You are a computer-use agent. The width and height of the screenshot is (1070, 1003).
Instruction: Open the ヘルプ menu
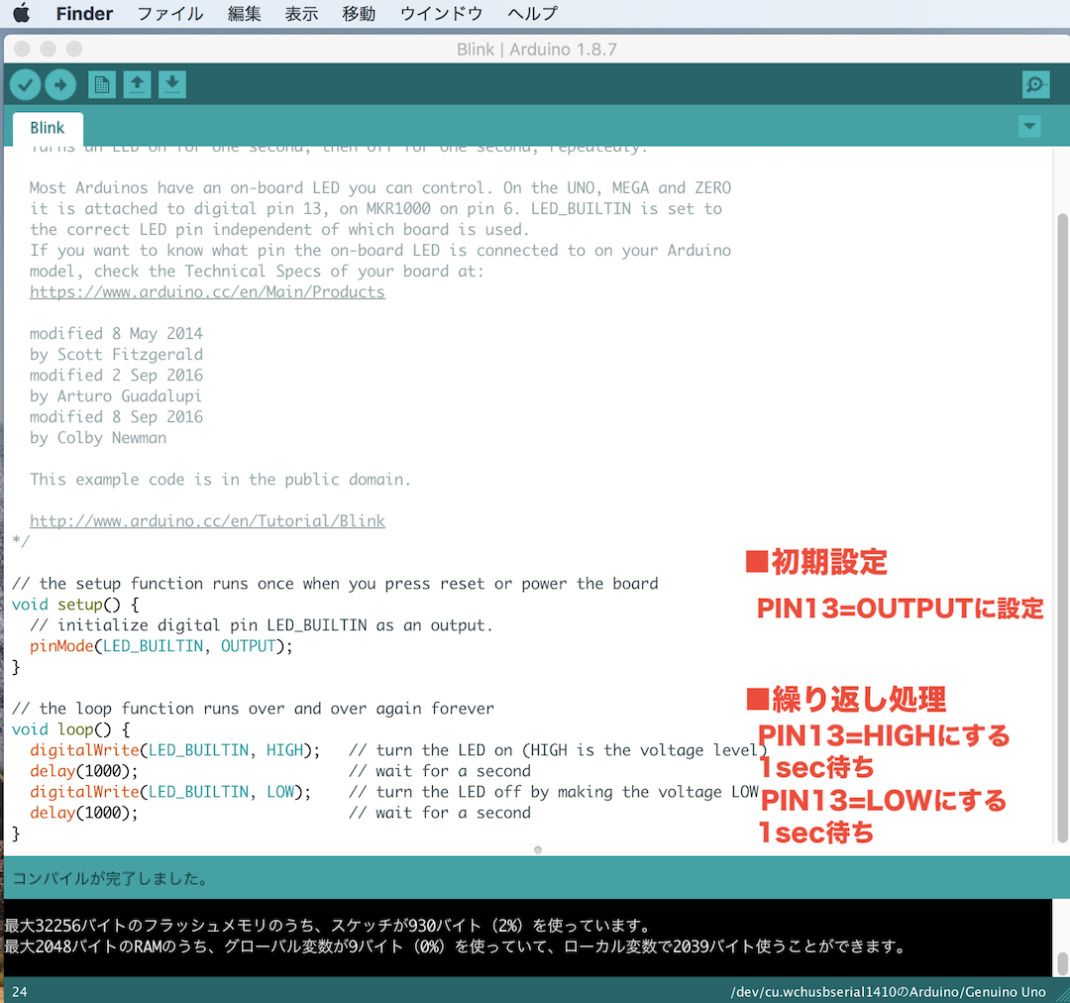tap(532, 13)
